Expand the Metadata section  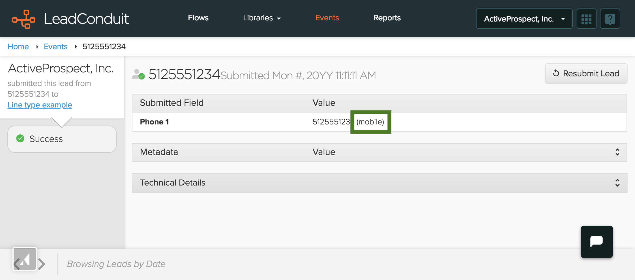[617, 152]
